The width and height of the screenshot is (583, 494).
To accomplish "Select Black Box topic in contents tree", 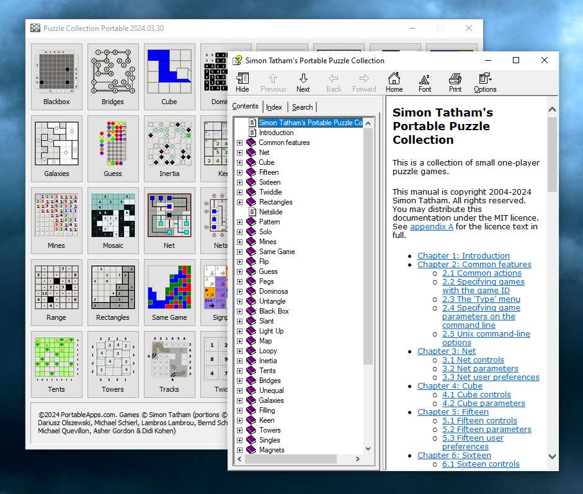I will point(274,311).
